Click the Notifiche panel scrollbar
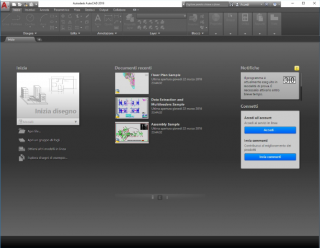The image size is (320, 248). [301, 86]
